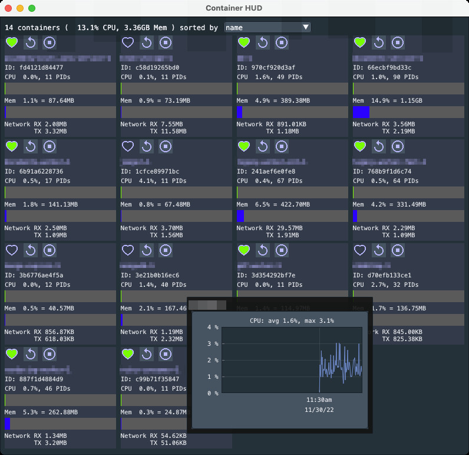
Task: Stop container c58d19265bd0
Action: coord(166,42)
